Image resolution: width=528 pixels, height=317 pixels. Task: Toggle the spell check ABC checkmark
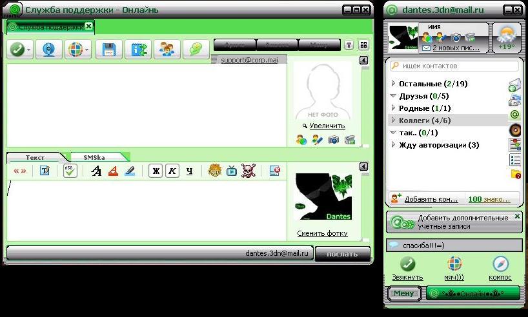click(70, 171)
